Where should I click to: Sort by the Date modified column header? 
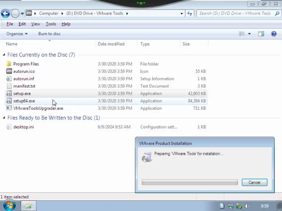pos(111,44)
